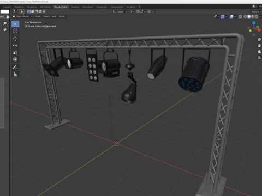Switch to rendered viewport shading

(x=257, y=17)
